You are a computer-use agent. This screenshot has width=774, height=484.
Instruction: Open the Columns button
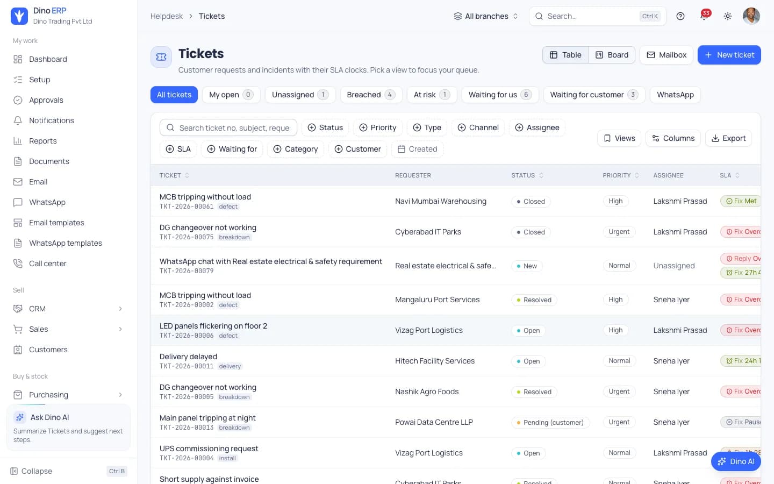673,138
